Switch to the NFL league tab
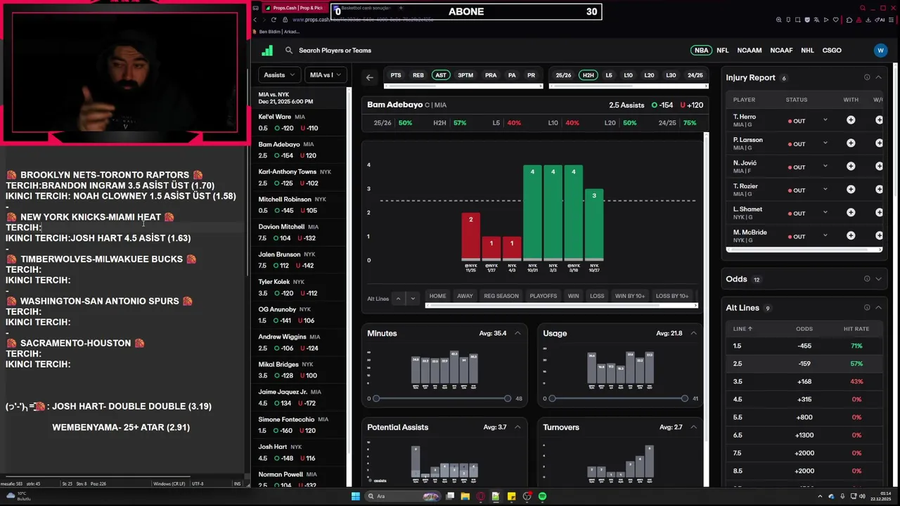900x506 pixels. pos(723,51)
